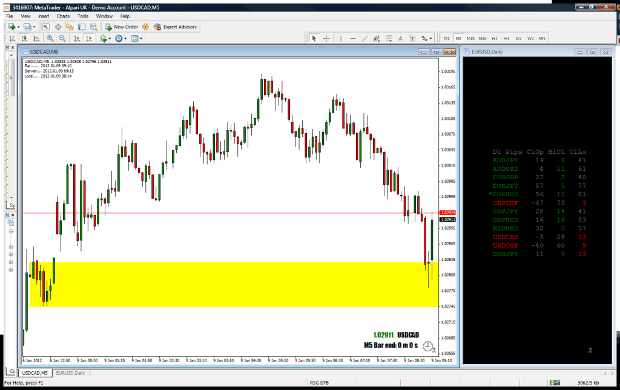Toggle the Expert Advisors button
The height and width of the screenshot is (390, 620).
[x=175, y=27]
